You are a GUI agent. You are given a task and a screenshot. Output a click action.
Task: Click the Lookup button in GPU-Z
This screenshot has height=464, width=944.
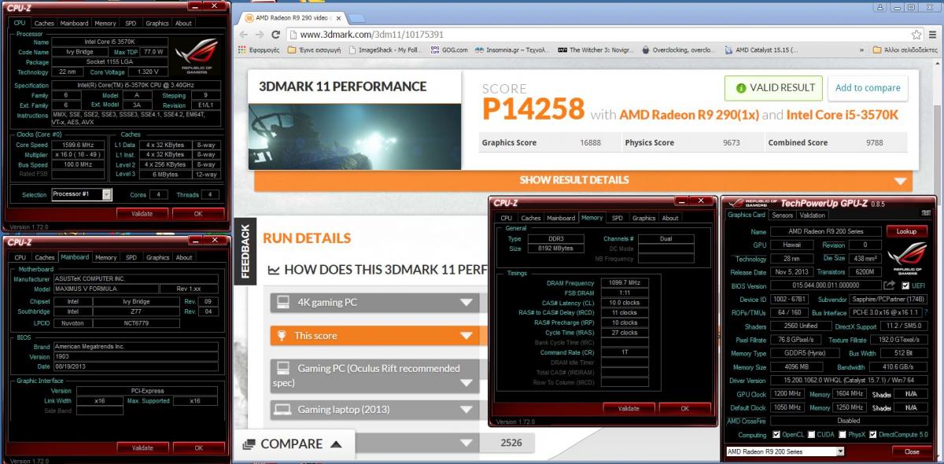906,231
